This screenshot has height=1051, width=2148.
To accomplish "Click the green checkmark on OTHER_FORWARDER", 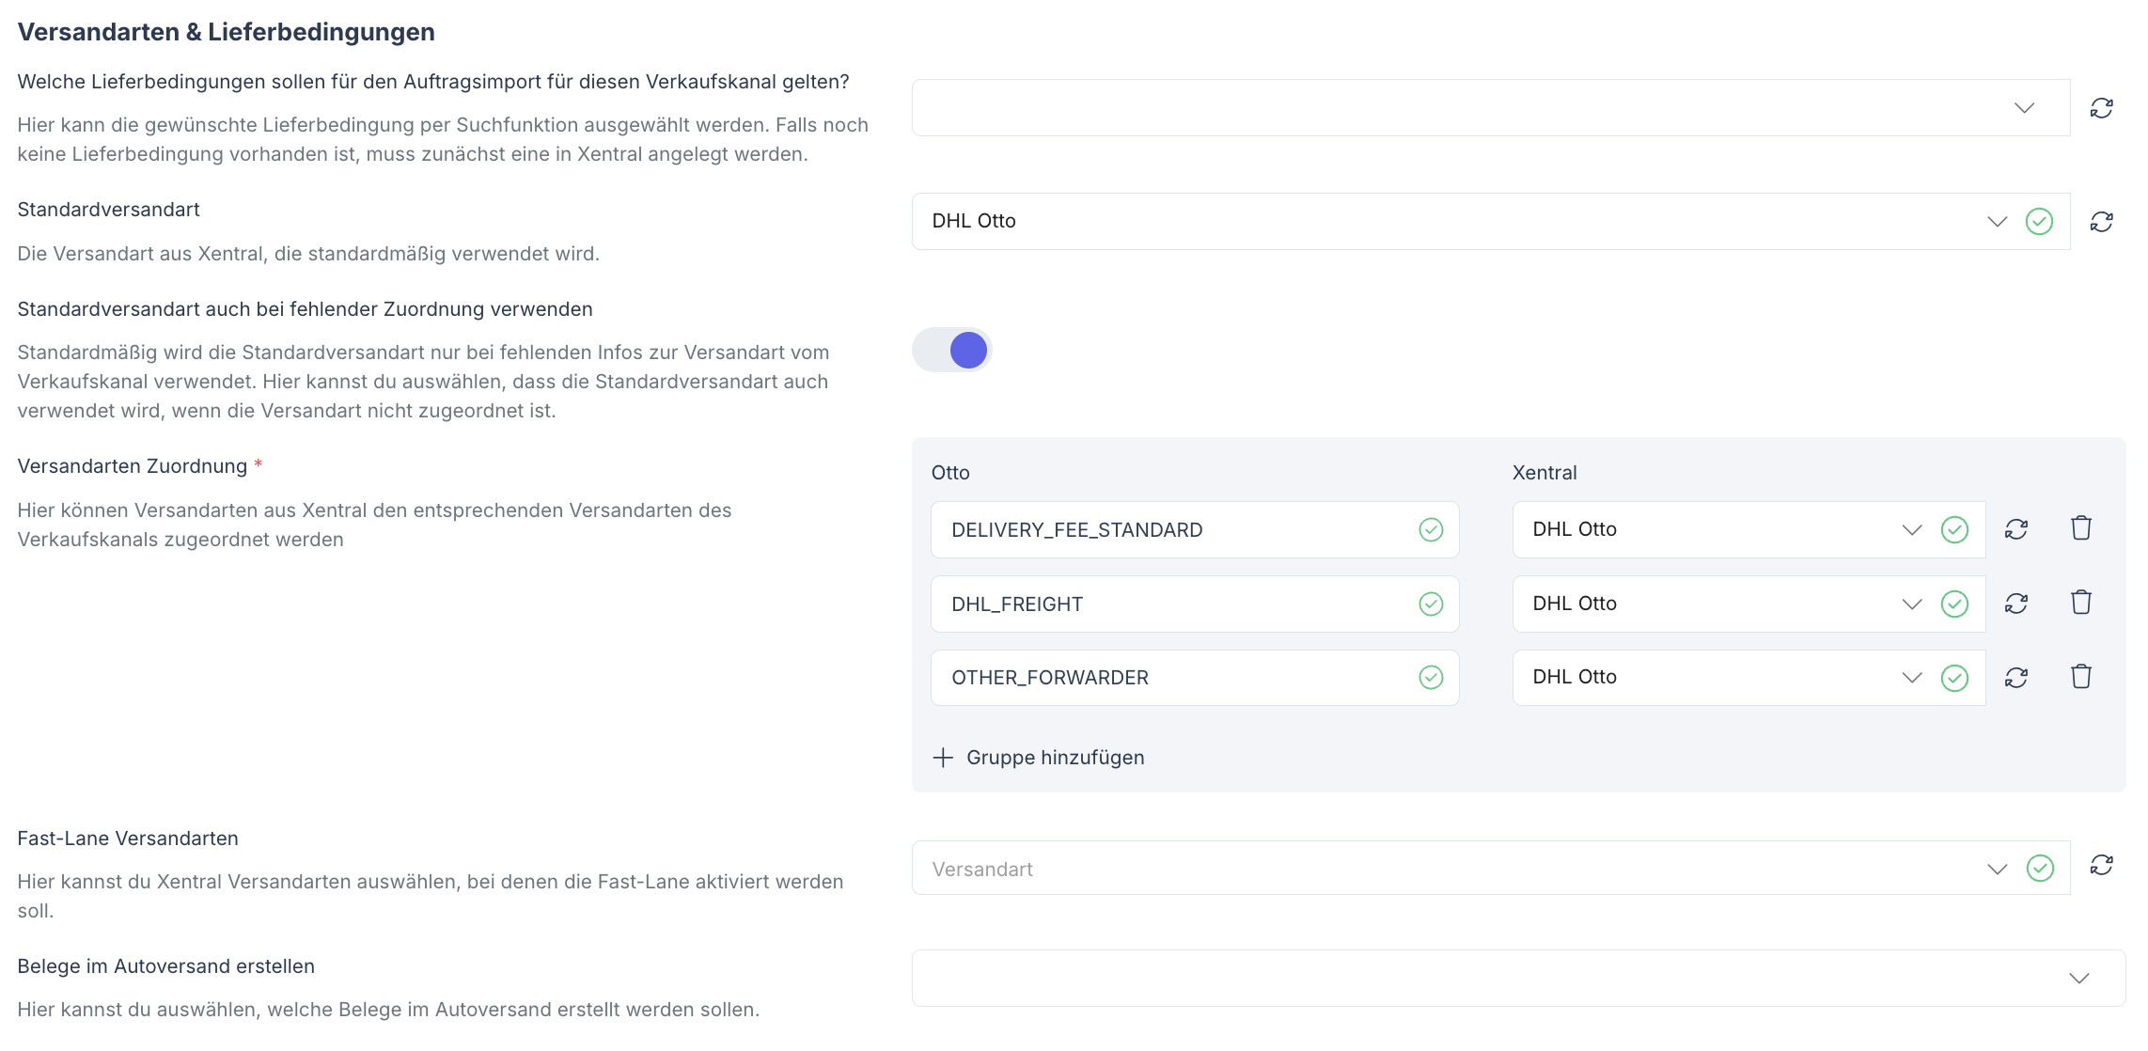I will (x=1431, y=676).
